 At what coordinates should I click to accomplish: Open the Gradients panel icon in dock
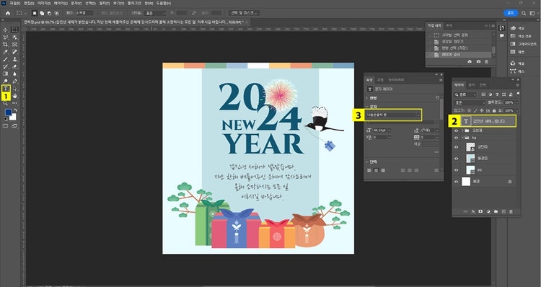click(513, 44)
